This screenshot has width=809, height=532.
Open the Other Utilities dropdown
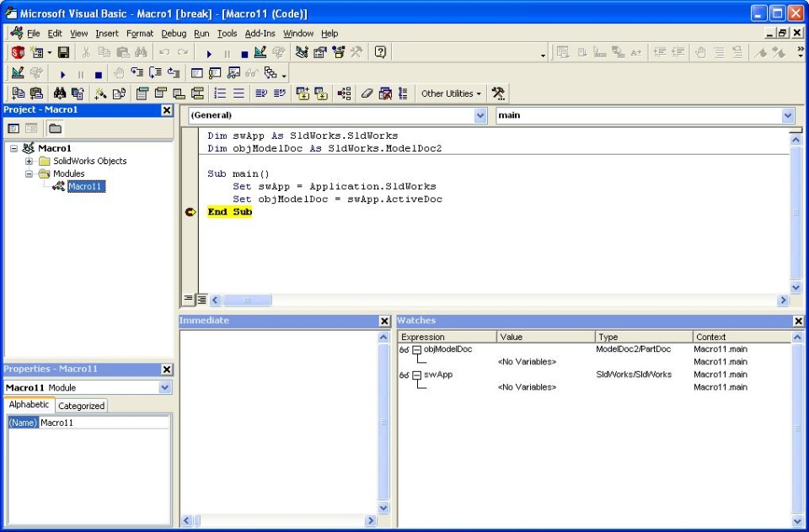450,93
